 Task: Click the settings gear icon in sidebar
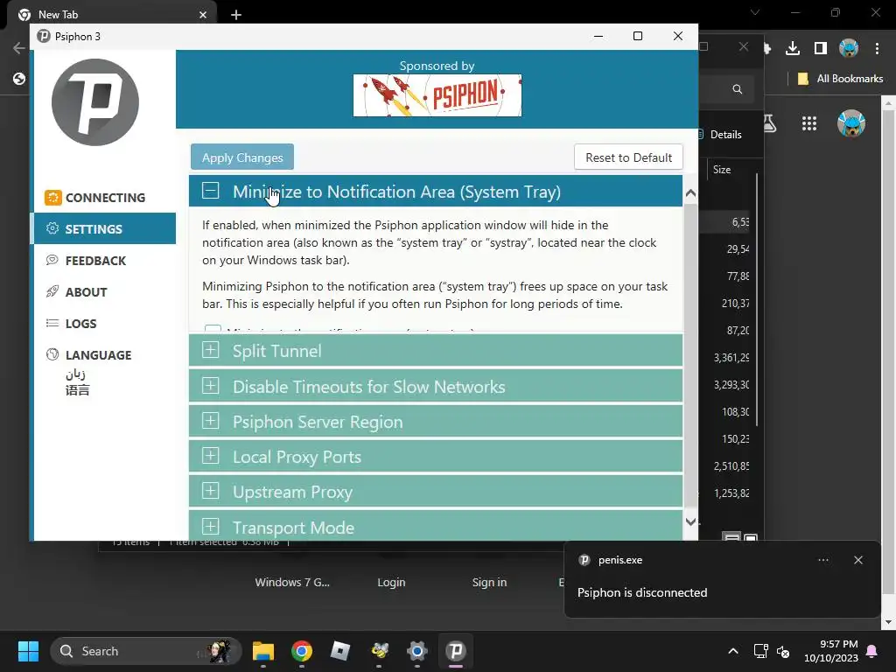52,228
